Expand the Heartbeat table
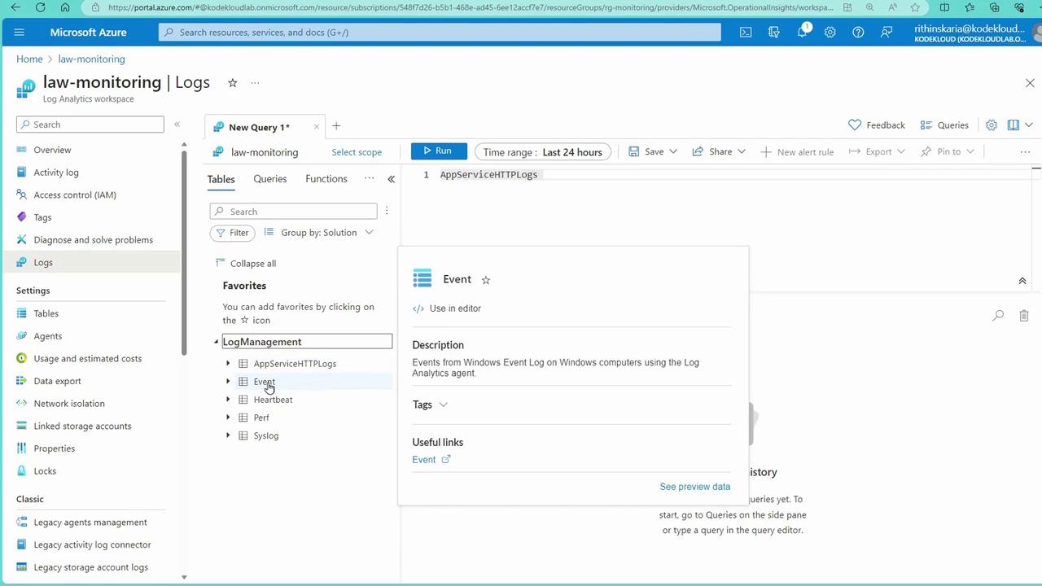1042x586 pixels. [228, 400]
